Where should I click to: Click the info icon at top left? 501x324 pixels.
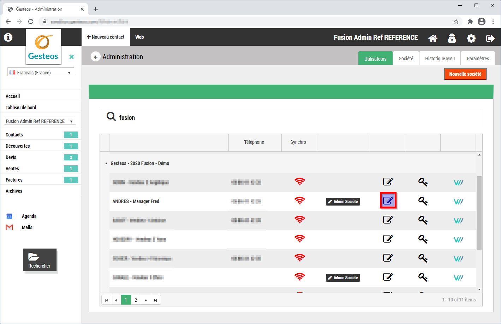(8, 37)
